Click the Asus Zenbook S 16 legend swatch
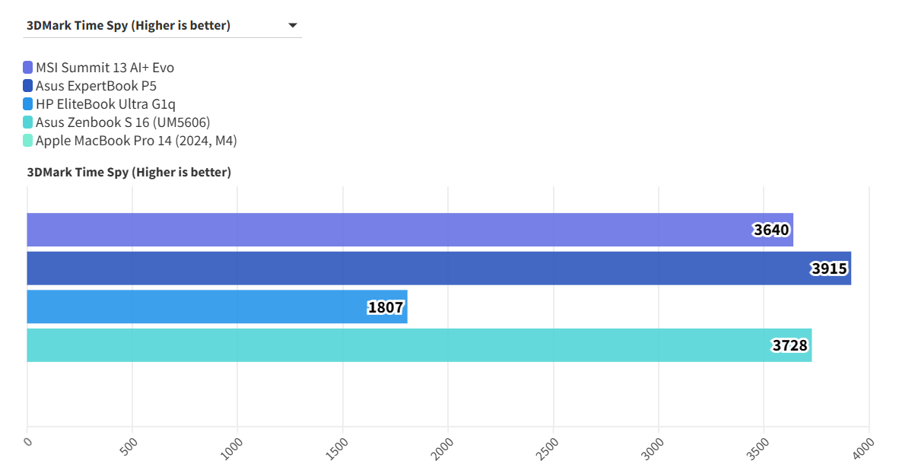This screenshot has width=899, height=470. click(28, 122)
